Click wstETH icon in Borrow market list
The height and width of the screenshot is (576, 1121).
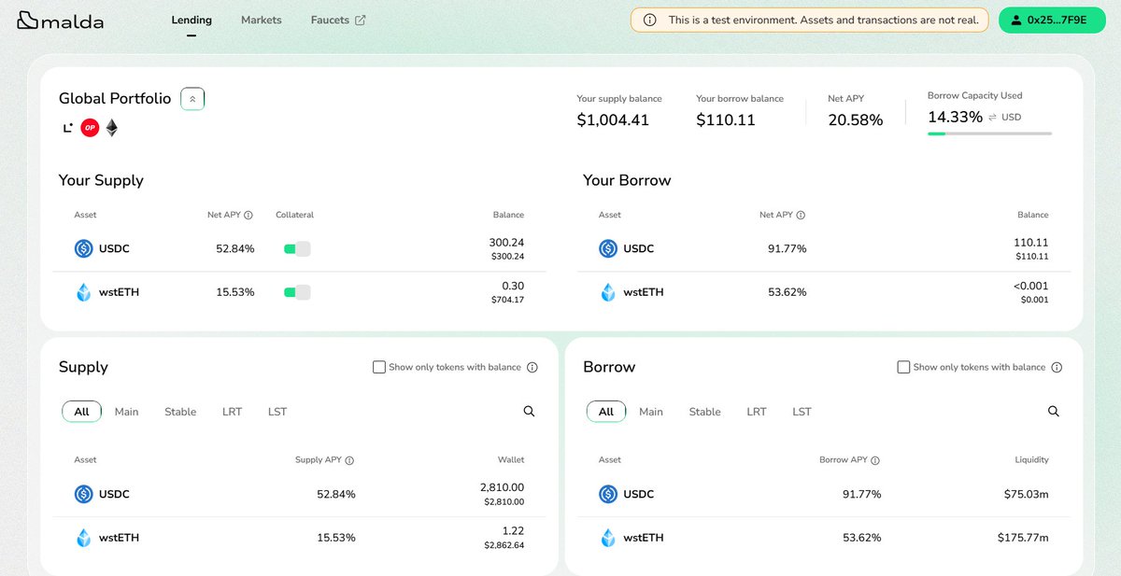tap(608, 538)
